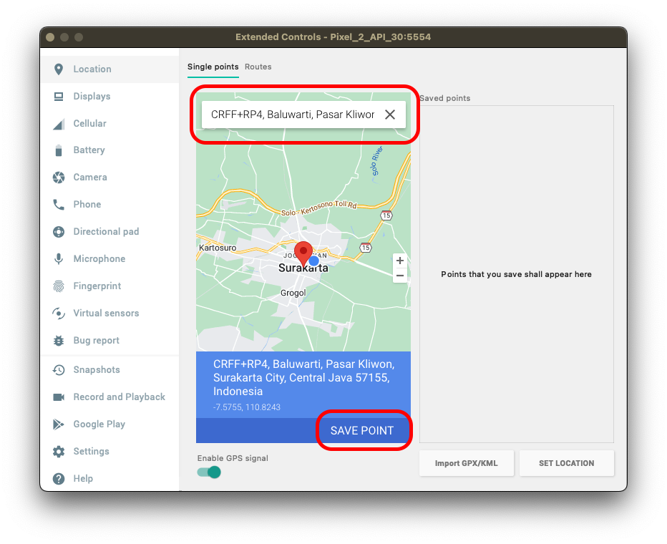Select the Cellular signal icon
Viewport: 667px width, 544px height.
click(59, 124)
